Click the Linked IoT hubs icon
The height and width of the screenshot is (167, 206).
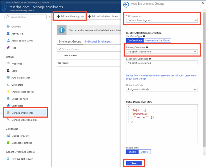click(x=8, y=99)
